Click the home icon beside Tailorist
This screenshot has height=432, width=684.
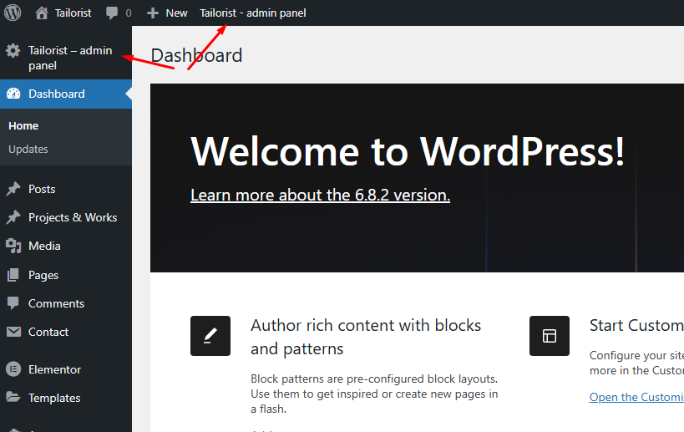(x=42, y=13)
